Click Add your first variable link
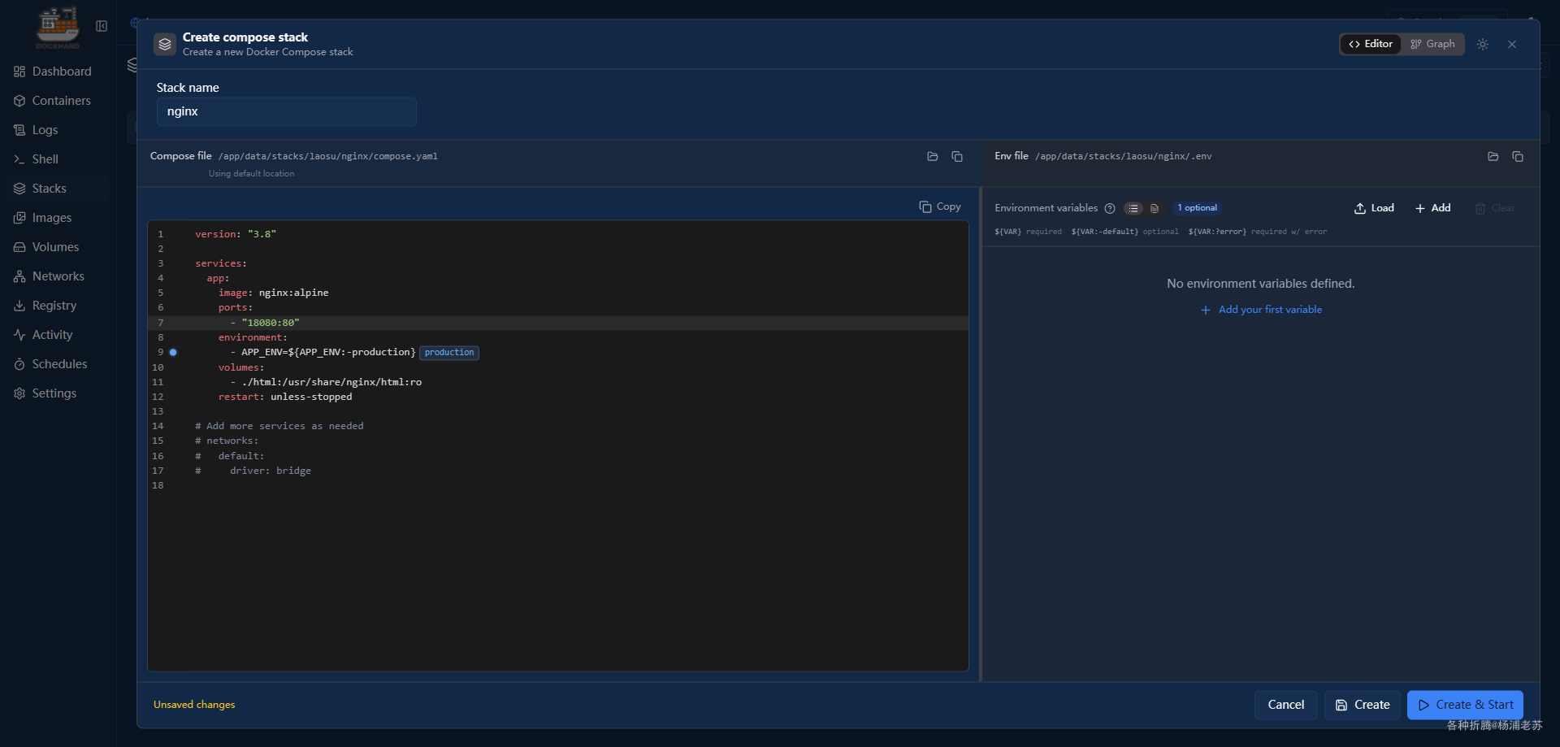This screenshot has width=1560, height=747. (x=1261, y=310)
